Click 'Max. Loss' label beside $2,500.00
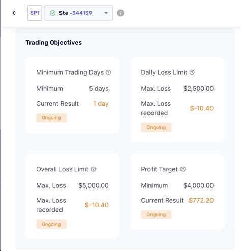This screenshot has width=241, height=251. pyautogui.click(x=156, y=89)
